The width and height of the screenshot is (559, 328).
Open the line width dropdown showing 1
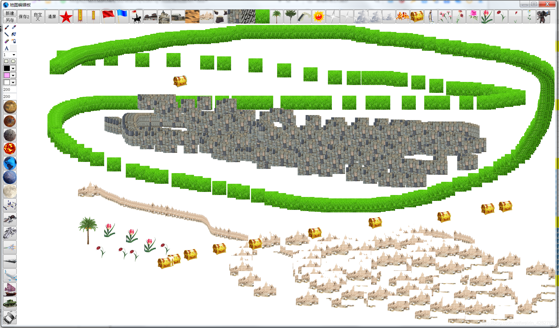tap(14, 55)
